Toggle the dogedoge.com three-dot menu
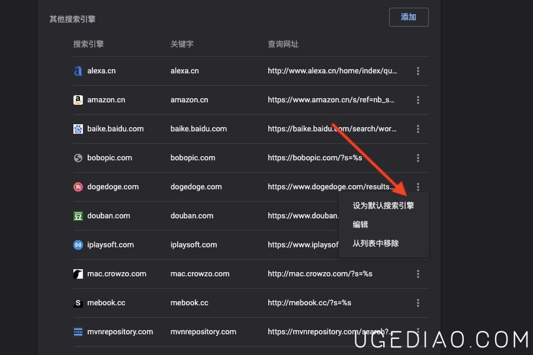Viewport: 533px width, 355px height. [x=418, y=187]
